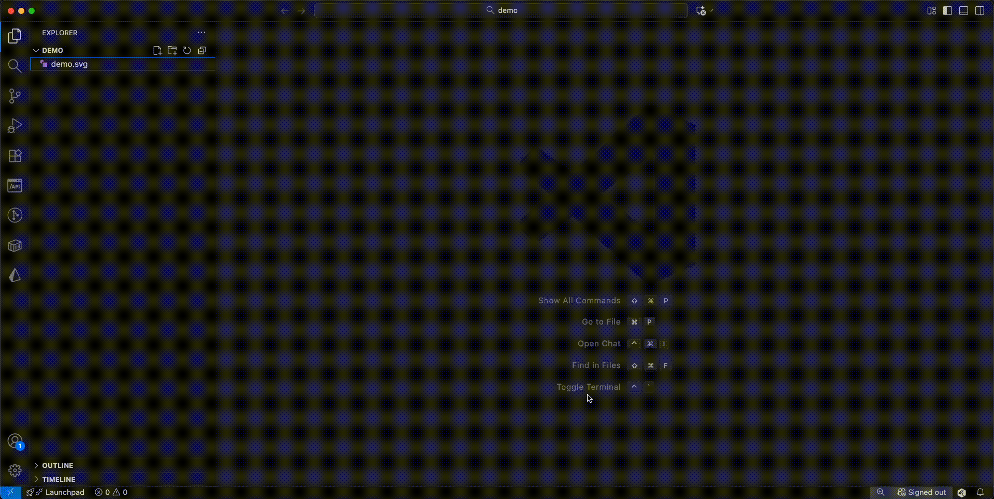This screenshot has height=499, width=994.
Task: Click the EXPLORER panel title
Action: (x=60, y=33)
